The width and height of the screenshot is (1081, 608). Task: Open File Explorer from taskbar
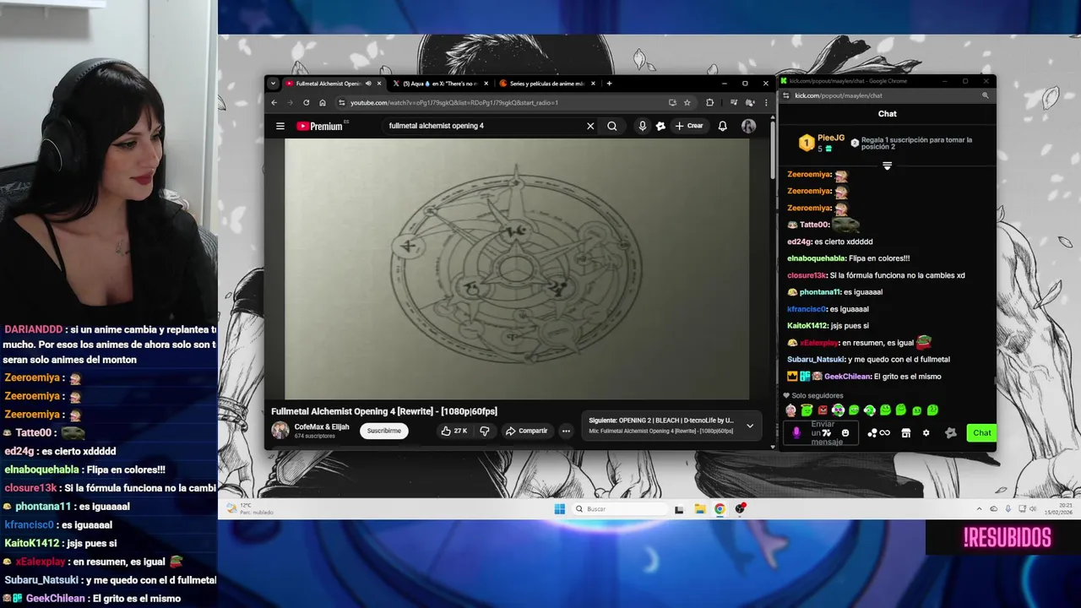[x=700, y=509]
